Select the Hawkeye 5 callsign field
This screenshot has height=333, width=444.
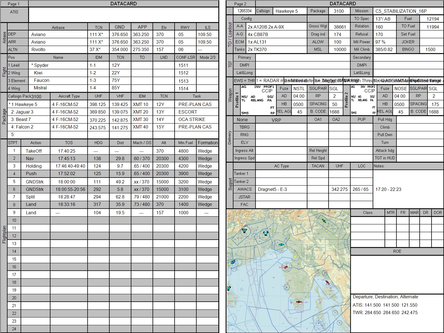click(290, 11)
